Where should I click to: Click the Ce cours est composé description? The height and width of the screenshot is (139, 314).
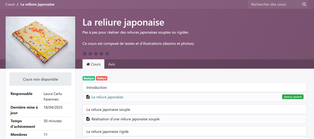click(x=139, y=43)
